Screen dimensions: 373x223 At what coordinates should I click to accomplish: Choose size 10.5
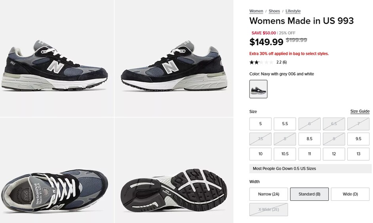point(285,154)
